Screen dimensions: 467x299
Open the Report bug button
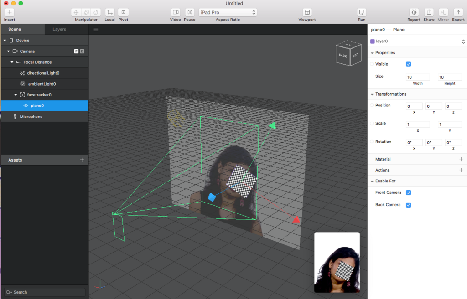click(x=414, y=12)
